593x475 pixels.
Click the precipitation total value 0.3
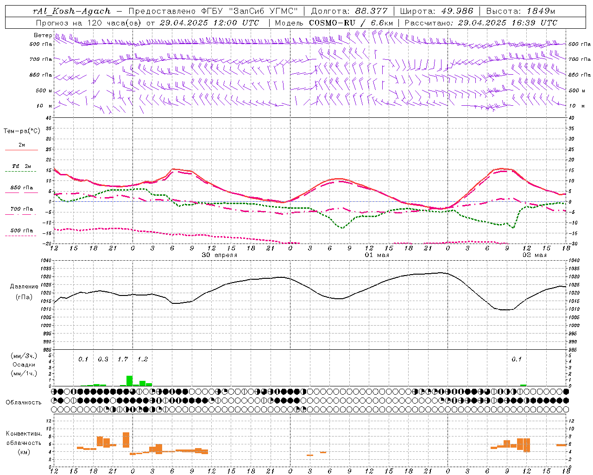click(103, 359)
